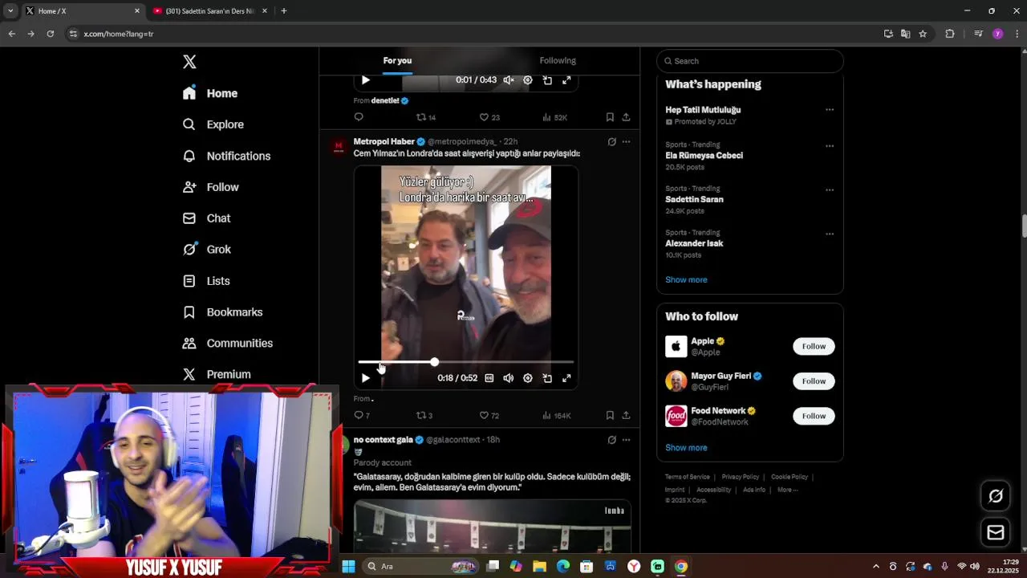Open more options for Ela Rümeysa Cebeci trend
The height and width of the screenshot is (578, 1027).
(830, 146)
